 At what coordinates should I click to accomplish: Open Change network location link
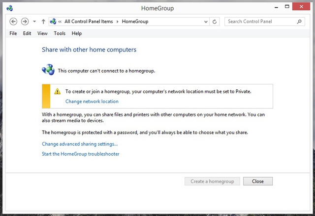pyautogui.click(x=92, y=102)
